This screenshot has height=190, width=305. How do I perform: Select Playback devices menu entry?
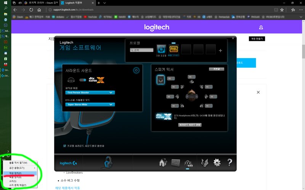coord(20,173)
